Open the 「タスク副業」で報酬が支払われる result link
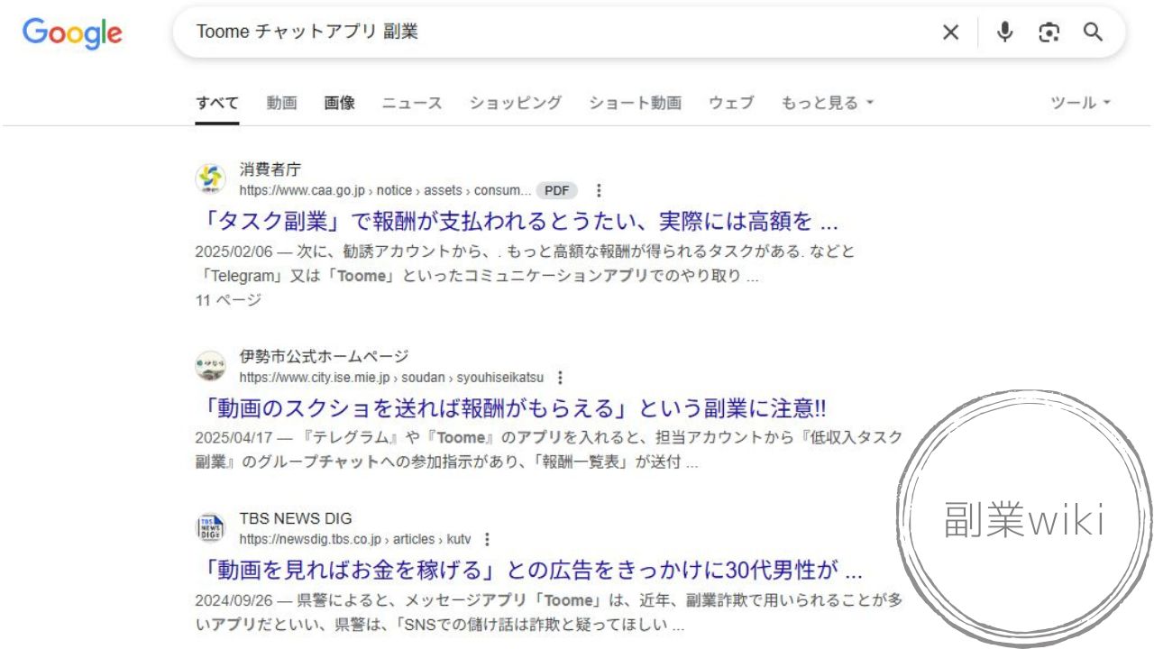Viewport: 1154px width, 649px height. click(517, 221)
